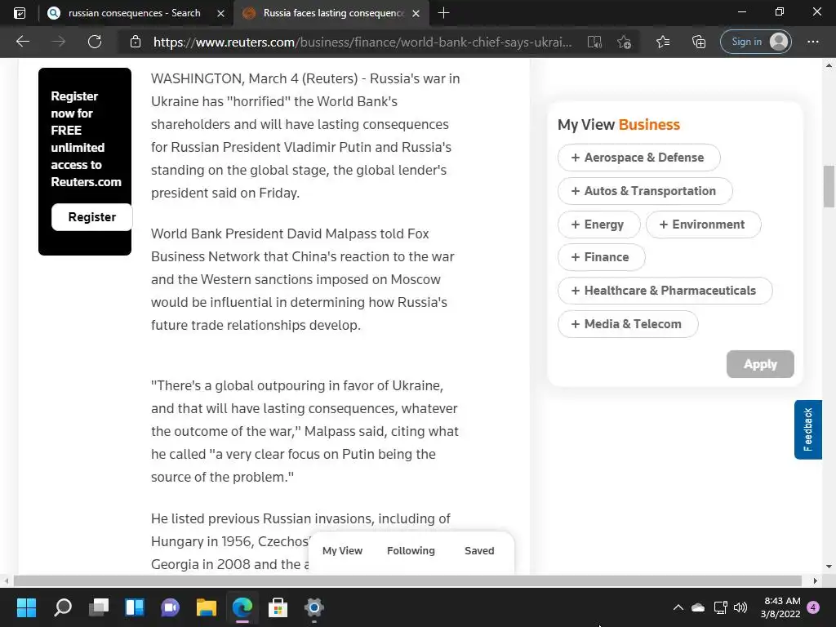Screen dimensions: 836x627
Task: Open the Feedback side tab
Action: [x=807, y=429]
